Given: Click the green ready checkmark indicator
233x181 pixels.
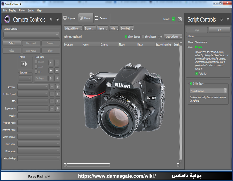Looking at the screenshot, I should [x=173, y=19].
